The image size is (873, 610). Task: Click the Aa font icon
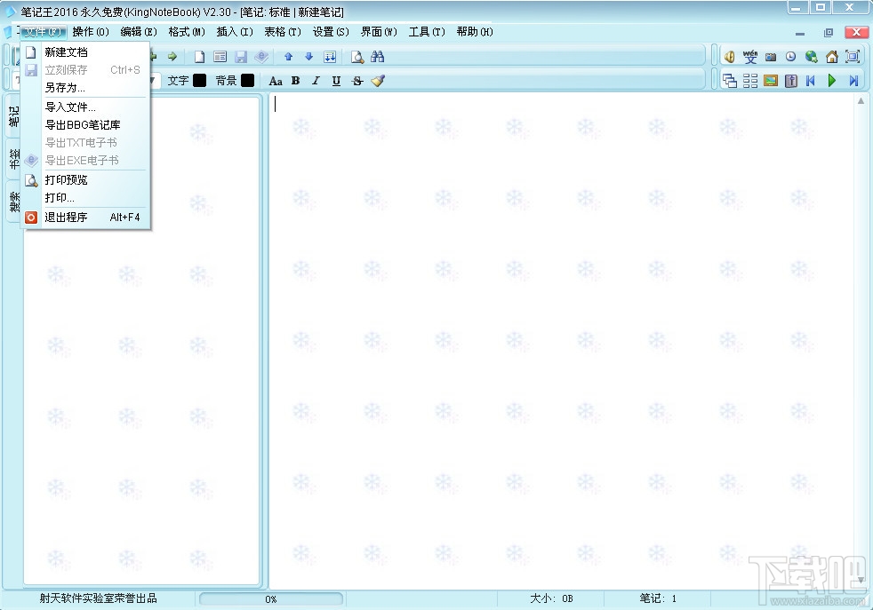pos(275,81)
